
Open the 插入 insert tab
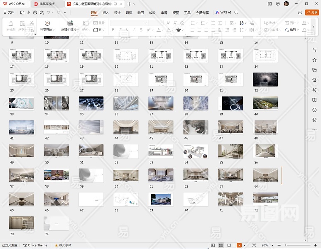pos(105,13)
